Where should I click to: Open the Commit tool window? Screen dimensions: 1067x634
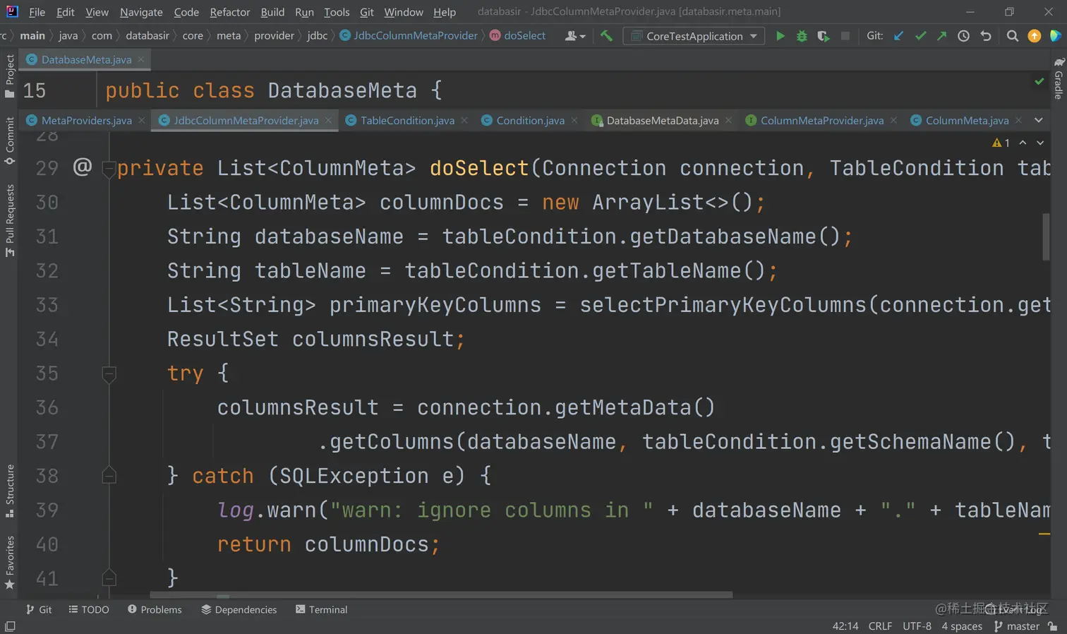[x=10, y=141]
